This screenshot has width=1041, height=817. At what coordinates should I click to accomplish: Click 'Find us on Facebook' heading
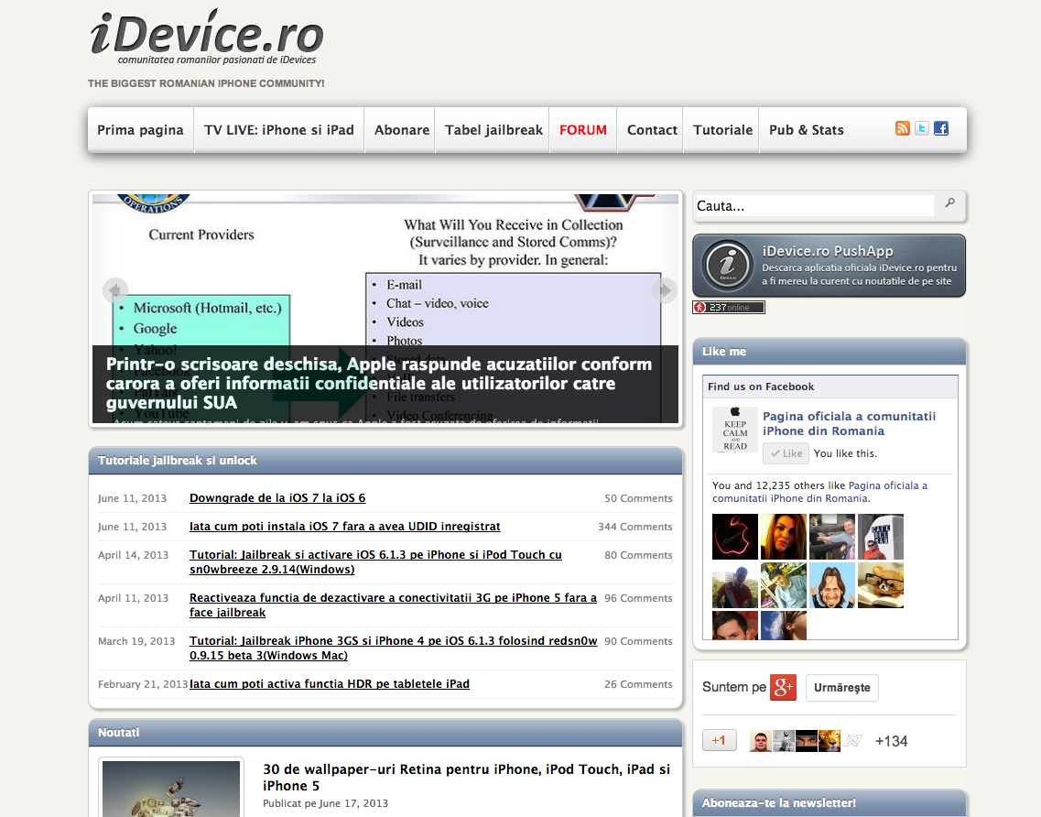coord(761,387)
